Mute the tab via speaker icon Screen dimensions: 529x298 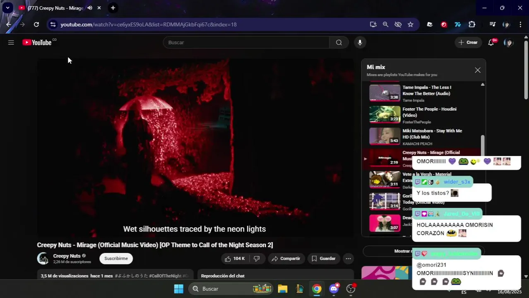pos(90,8)
